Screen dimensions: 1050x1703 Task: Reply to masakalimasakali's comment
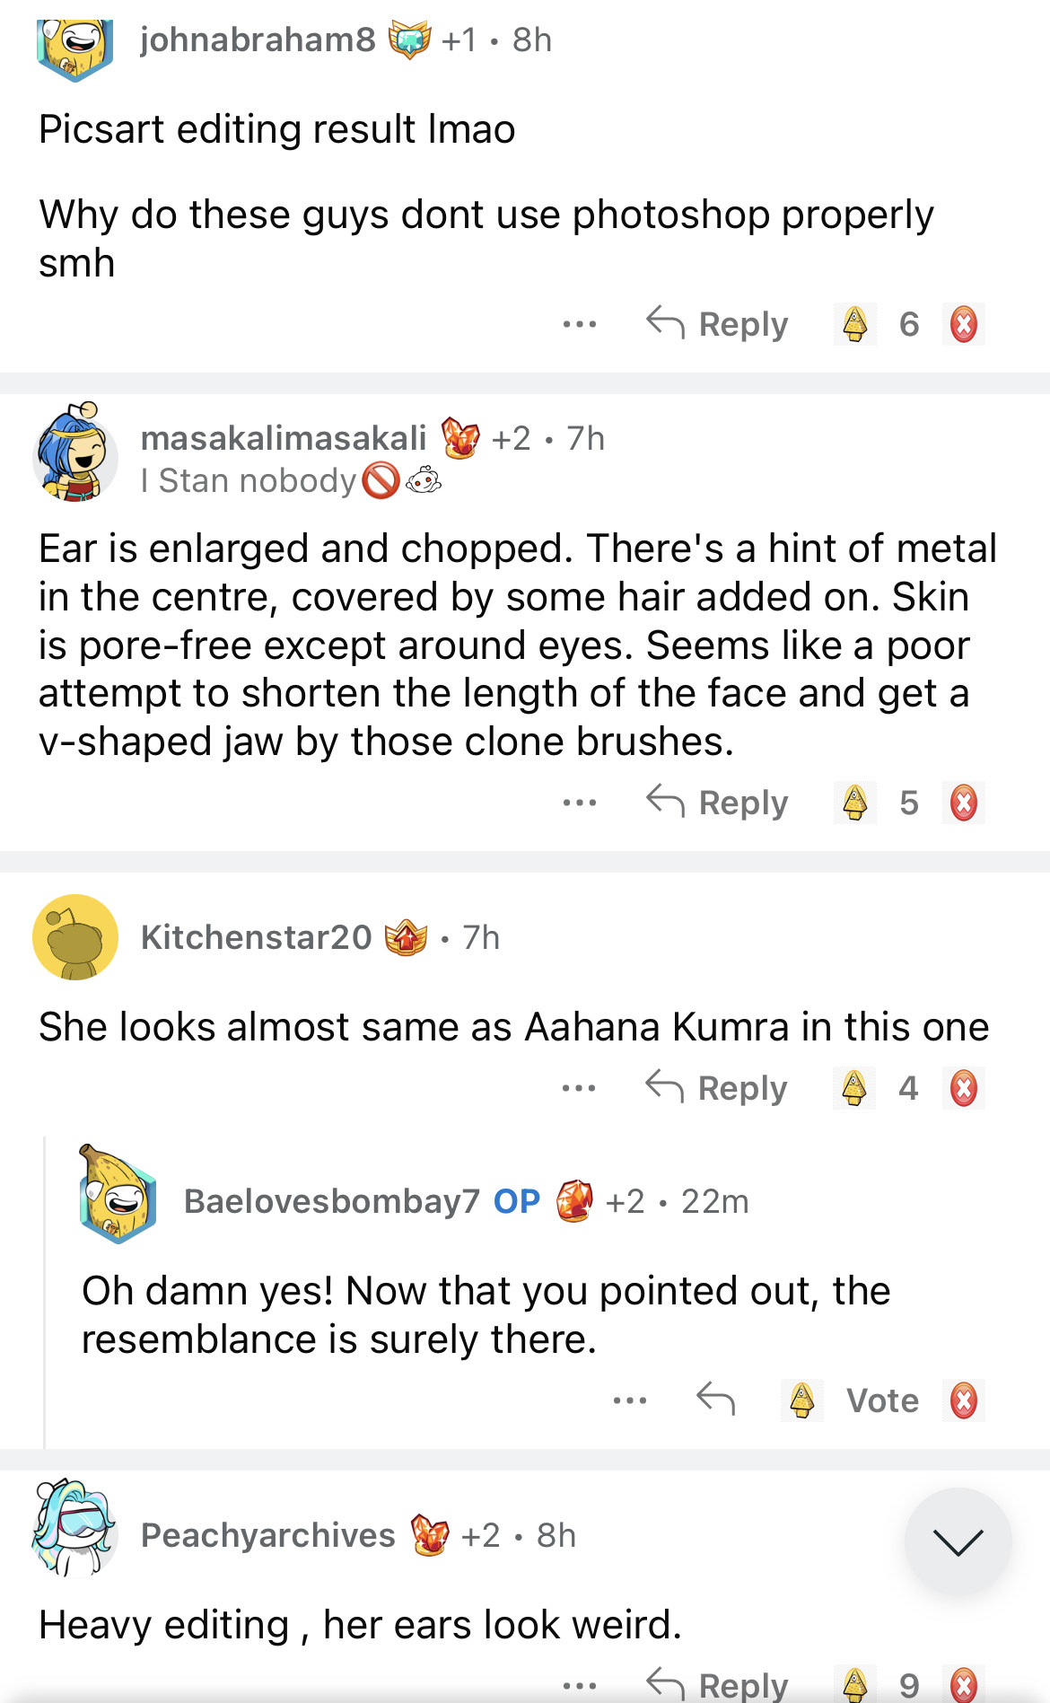click(x=717, y=803)
